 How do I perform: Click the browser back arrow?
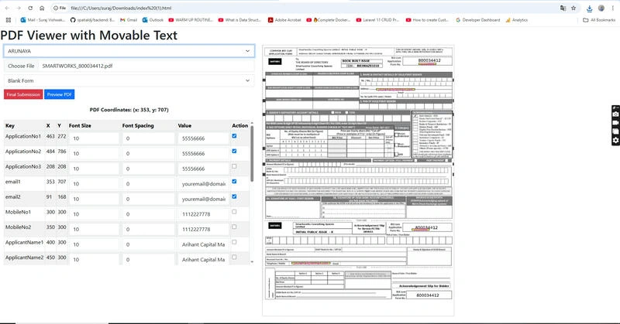point(8,8)
